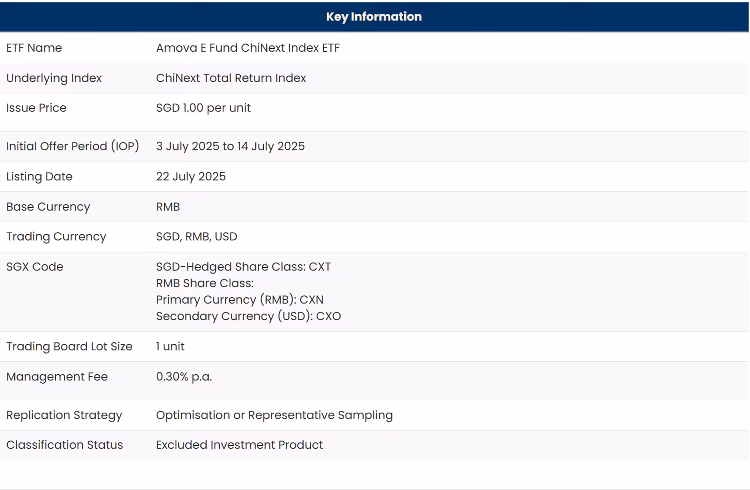Click SGD, RMB, USD trading currencies
750x490 pixels.
(x=196, y=237)
